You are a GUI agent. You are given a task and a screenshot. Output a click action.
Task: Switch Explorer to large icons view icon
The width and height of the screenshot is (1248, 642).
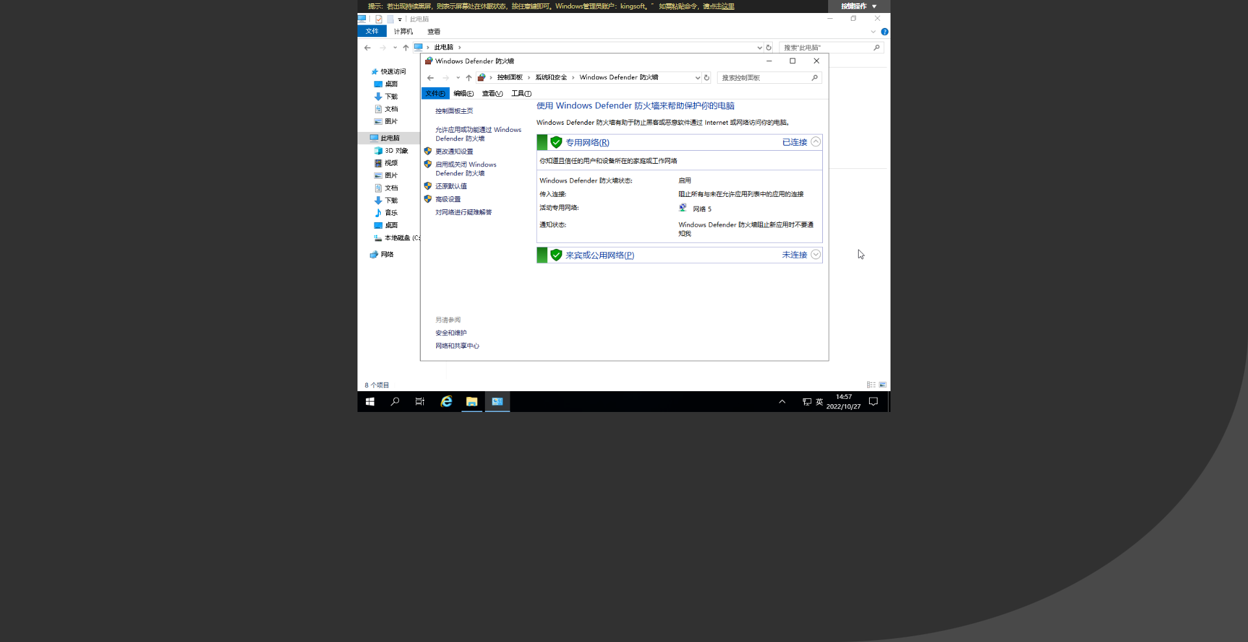[x=883, y=385]
